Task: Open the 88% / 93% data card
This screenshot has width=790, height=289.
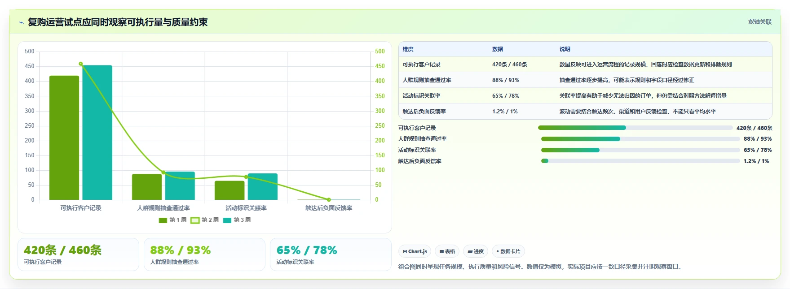Action: [x=204, y=254]
